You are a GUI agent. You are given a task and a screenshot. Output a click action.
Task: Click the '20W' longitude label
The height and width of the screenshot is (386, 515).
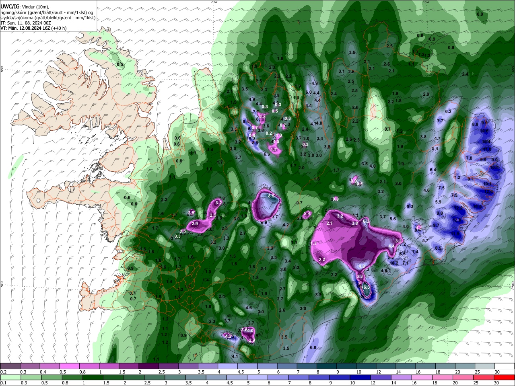coord(214,2)
